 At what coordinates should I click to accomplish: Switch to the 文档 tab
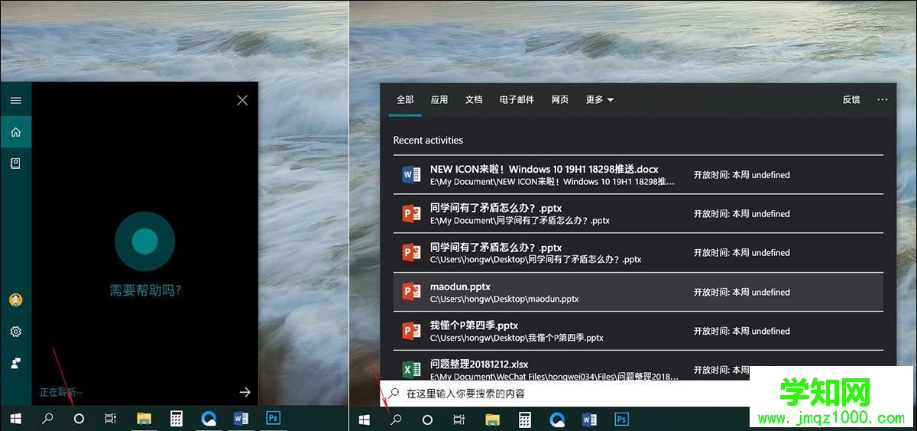474,99
